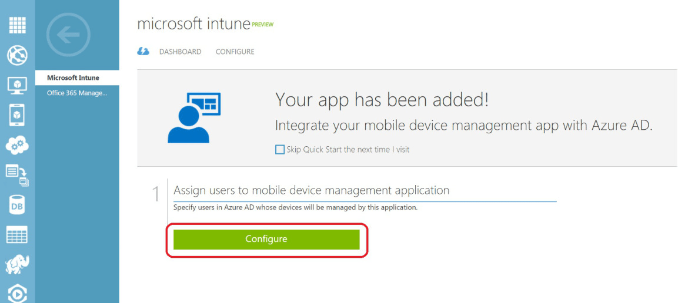Click the microsoft intune page title
Screen dimensions: 688x303
pyautogui.click(x=193, y=24)
